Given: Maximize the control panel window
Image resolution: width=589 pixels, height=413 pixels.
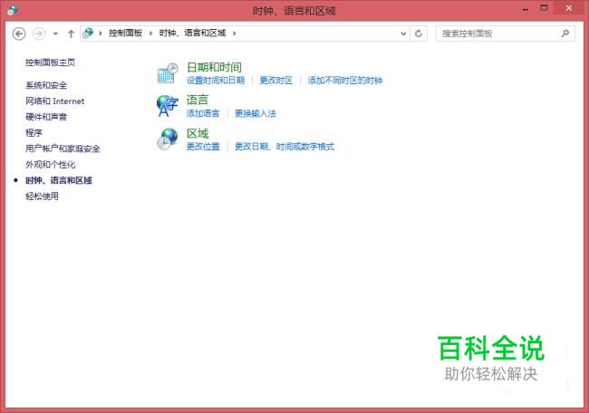Looking at the screenshot, I should (x=544, y=8).
